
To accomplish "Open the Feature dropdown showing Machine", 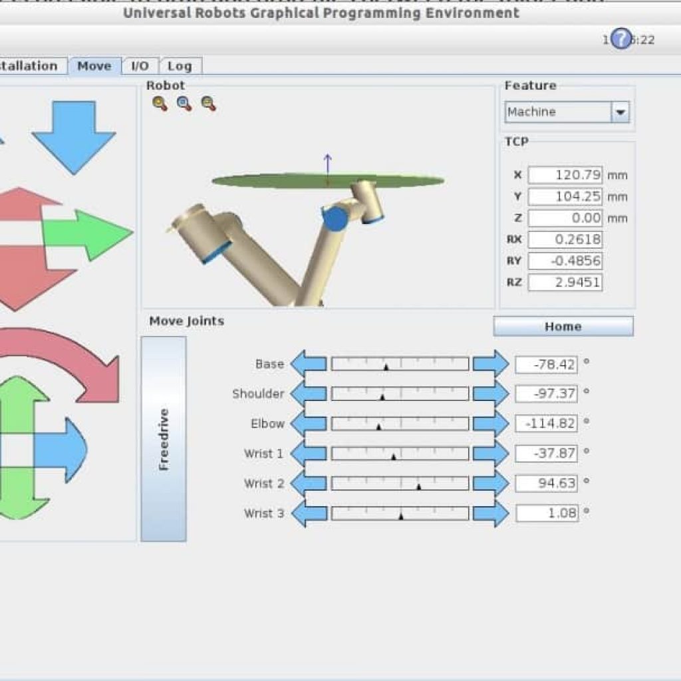I will point(620,112).
